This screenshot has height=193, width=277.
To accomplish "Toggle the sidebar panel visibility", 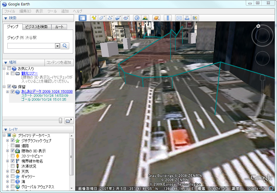I will tap(83, 18).
